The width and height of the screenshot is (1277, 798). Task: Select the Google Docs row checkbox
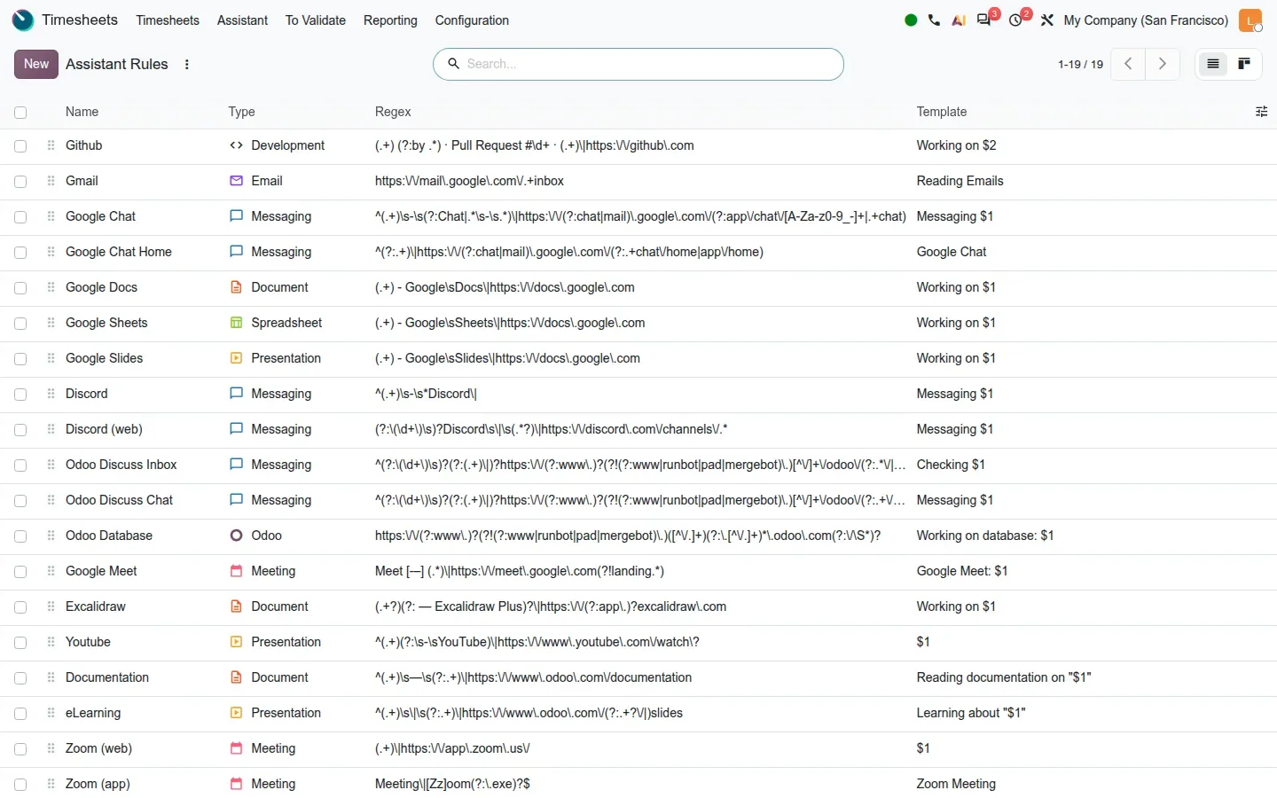(x=20, y=288)
